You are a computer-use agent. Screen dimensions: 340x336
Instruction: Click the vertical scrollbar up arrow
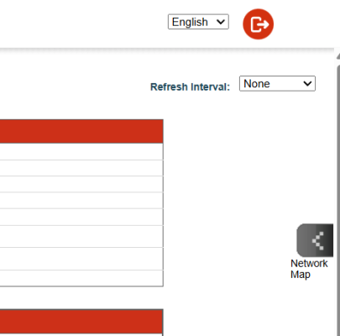point(337,55)
